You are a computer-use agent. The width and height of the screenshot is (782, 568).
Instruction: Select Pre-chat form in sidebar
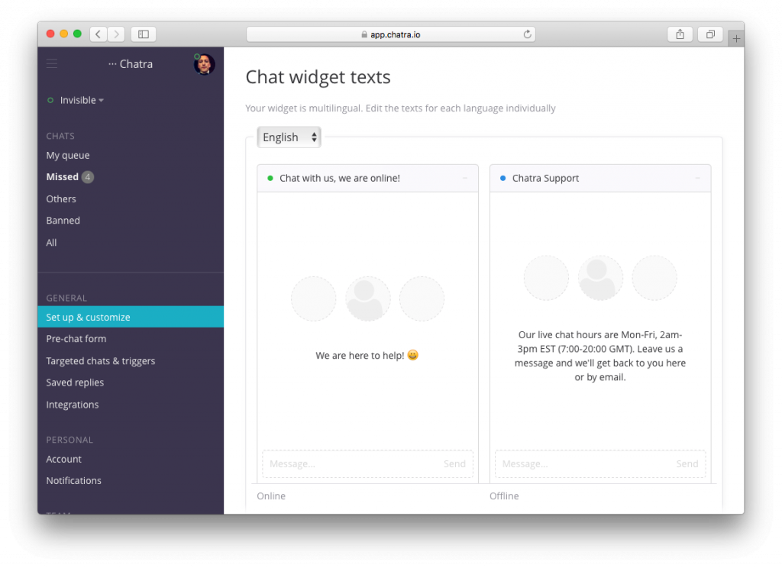(76, 339)
